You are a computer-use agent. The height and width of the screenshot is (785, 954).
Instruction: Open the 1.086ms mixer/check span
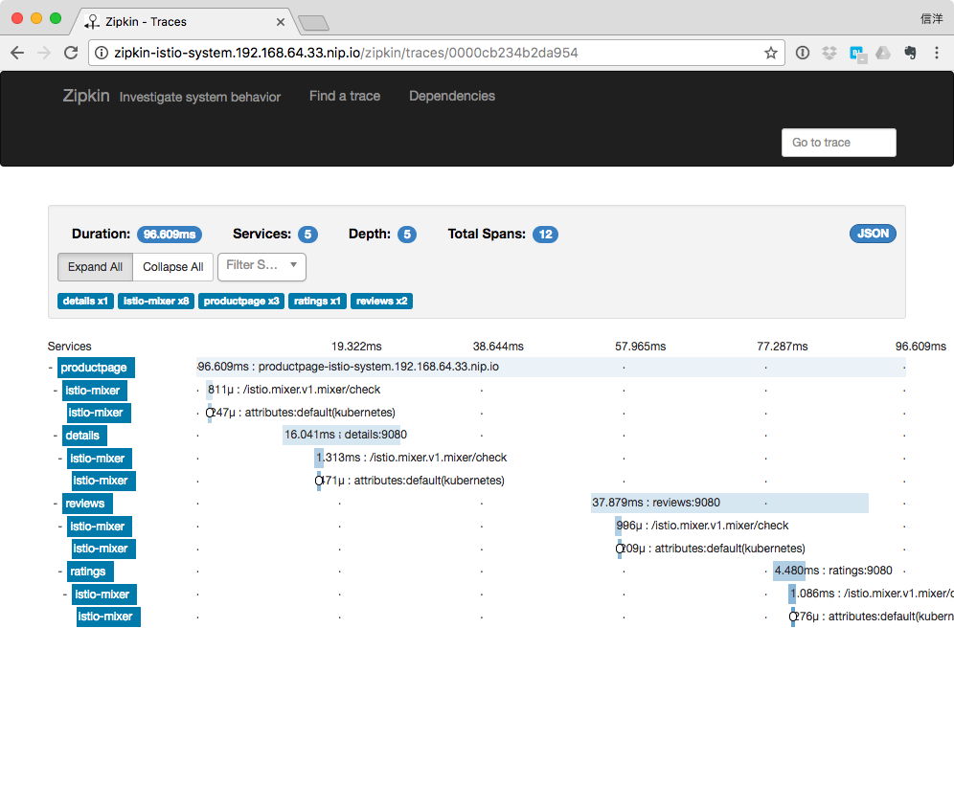coord(793,594)
